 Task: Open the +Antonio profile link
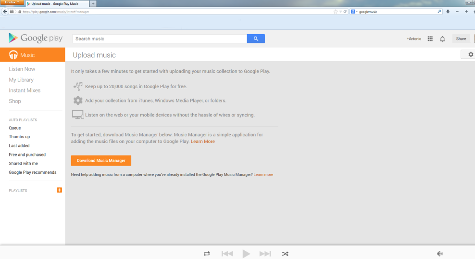coord(414,39)
